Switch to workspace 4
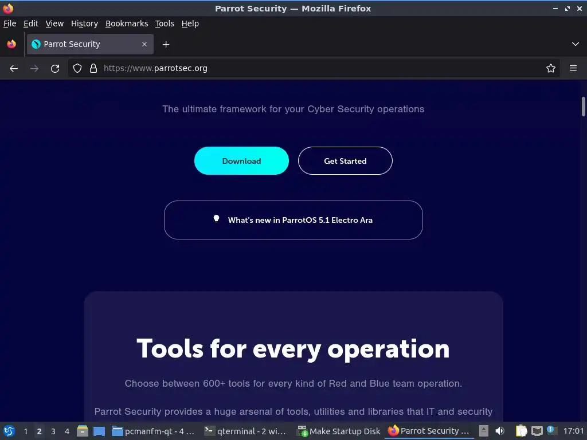Screen dimensions: 587x440 [67, 431]
